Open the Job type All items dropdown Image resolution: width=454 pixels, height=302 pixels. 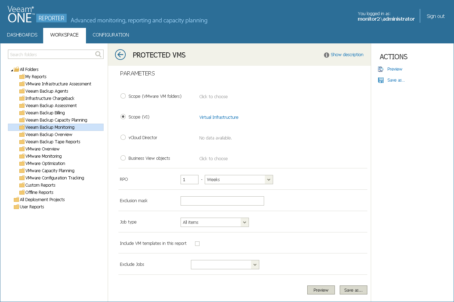pos(215,222)
